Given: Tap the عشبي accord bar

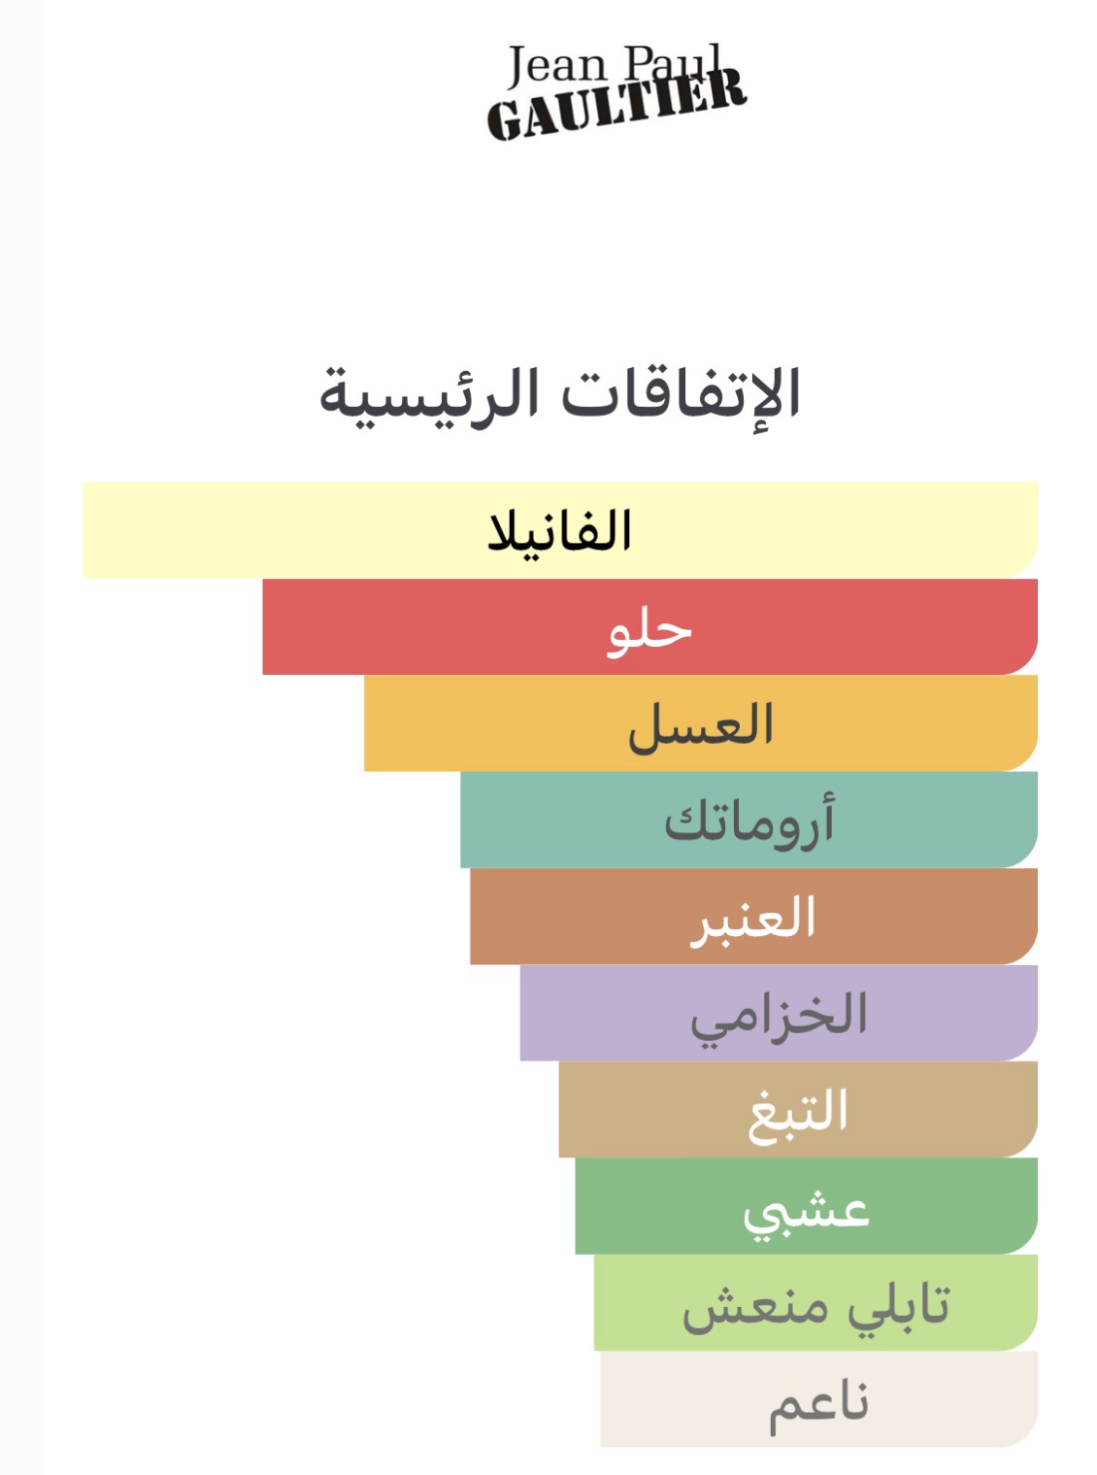Looking at the screenshot, I should click(806, 1206).
